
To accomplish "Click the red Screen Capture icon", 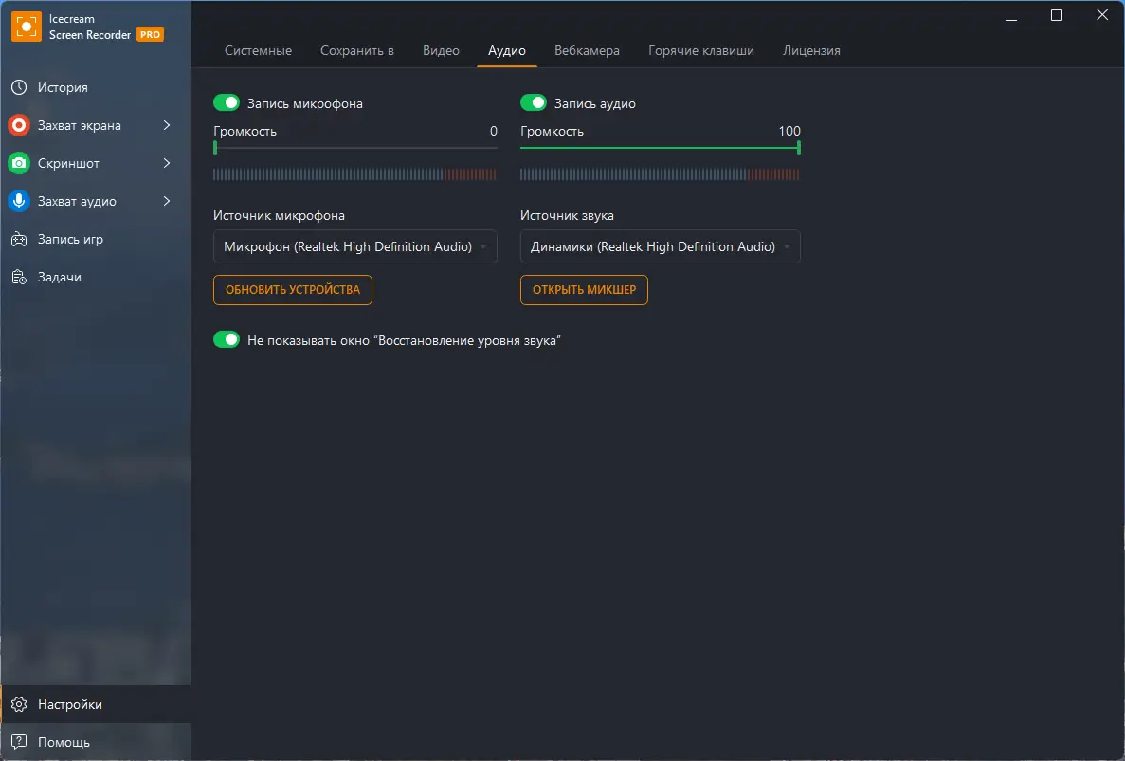I will [19, 125].
